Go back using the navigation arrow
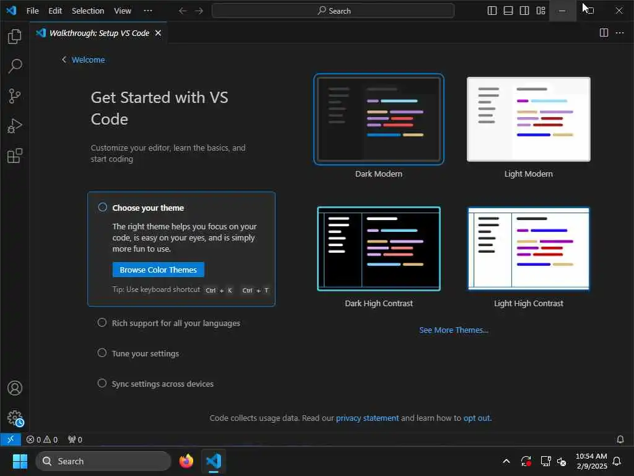The height and width of the screenshot is (476, 634). [183, 11]
